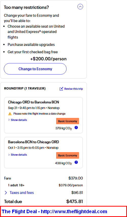Screen dimensions: 127x217
Task: Click the Revise this trip link
Action: tap(73, 89)
